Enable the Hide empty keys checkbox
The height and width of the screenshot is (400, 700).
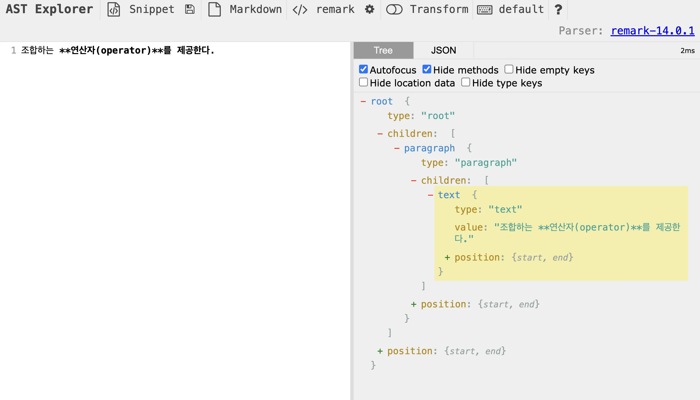point(509,69)
